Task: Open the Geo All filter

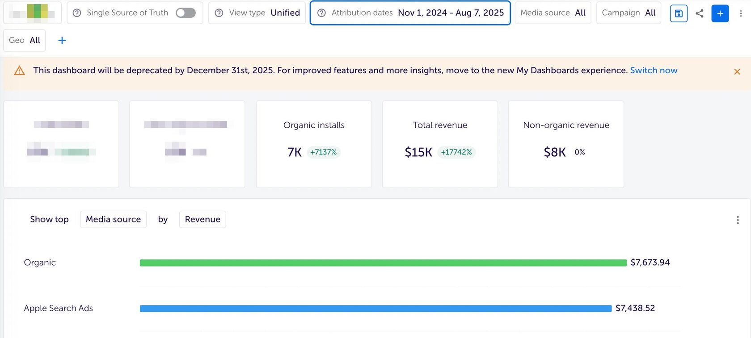Action: pyautogui.click(x=25, y=41)
